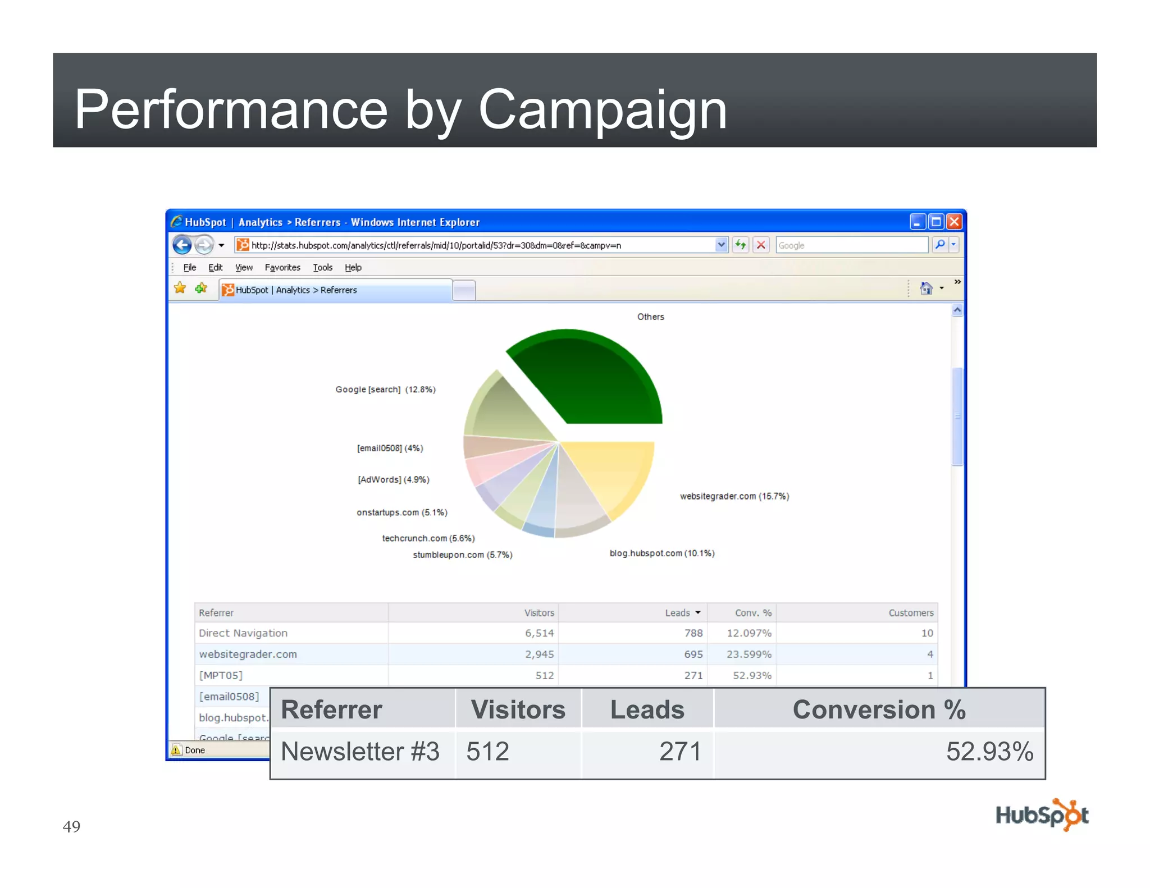This screenshot has height=888, width=1150.
Task: Click the onstartups.com (5.1%) chart label
Action: pyautogui.click(x=402, y=512)
